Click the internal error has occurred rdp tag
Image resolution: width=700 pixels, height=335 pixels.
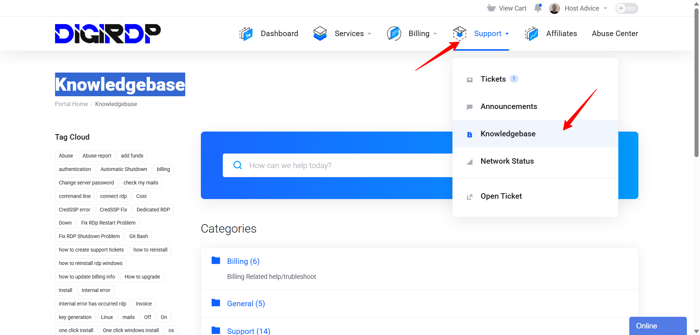[93, 304]
